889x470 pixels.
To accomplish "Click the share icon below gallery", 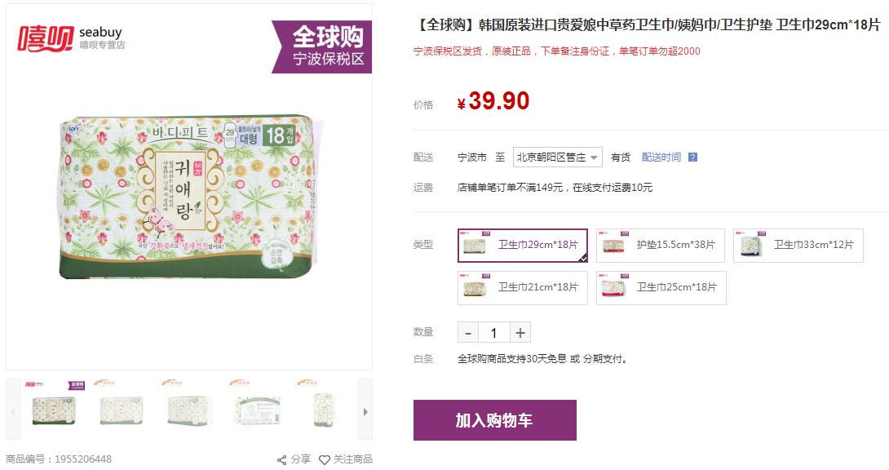I will (x=282, y=459).
